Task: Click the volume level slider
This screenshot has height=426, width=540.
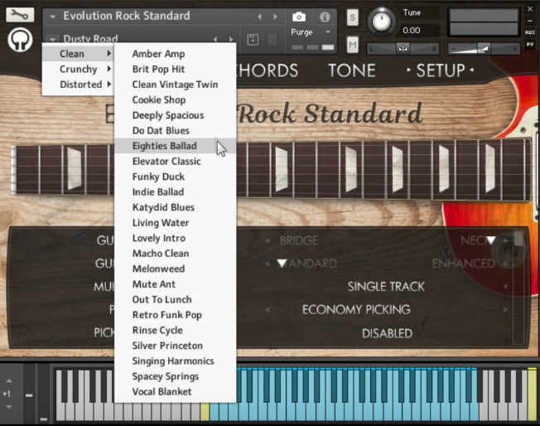Action: point(483,49)
